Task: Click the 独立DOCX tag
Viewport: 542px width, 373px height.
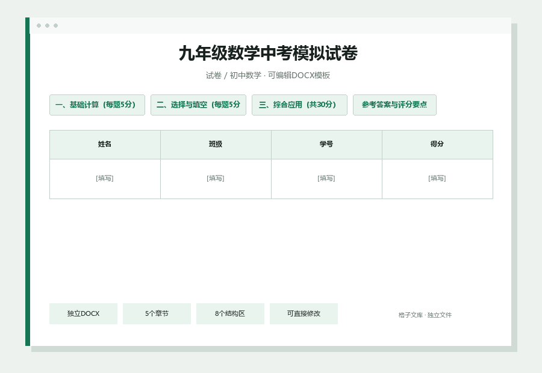Action: pyautogui.click(x=83, y=313)
